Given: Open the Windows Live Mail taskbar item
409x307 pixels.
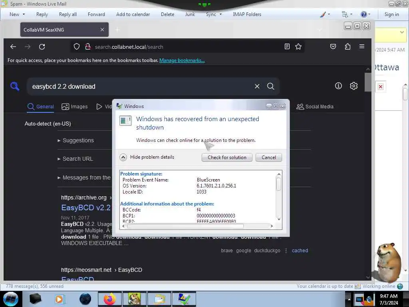Looking at the screenshot, I should click(x=159, y=299).
